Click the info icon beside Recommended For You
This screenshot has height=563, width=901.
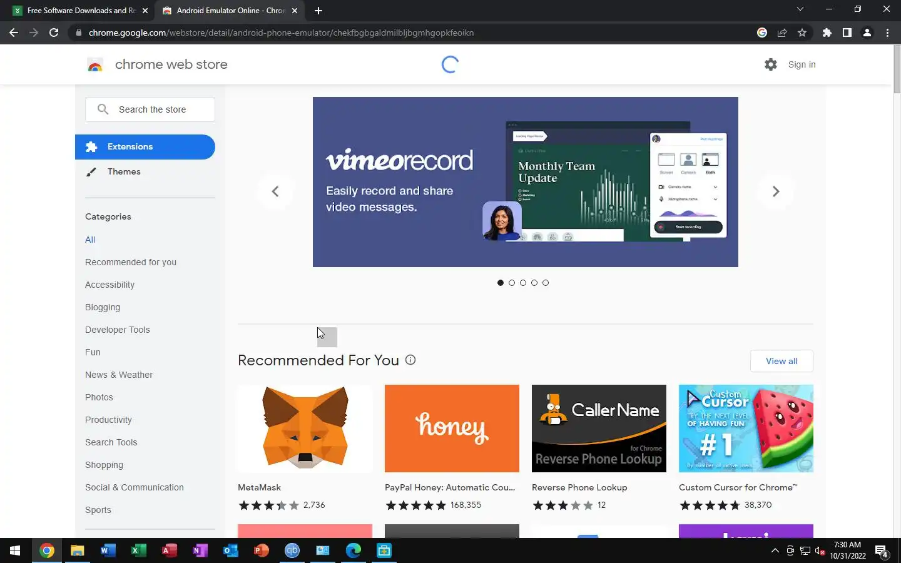pyautogui.click(x=410, y=360)
